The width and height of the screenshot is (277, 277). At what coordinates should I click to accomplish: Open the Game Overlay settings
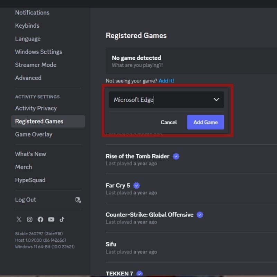[34, 134]
